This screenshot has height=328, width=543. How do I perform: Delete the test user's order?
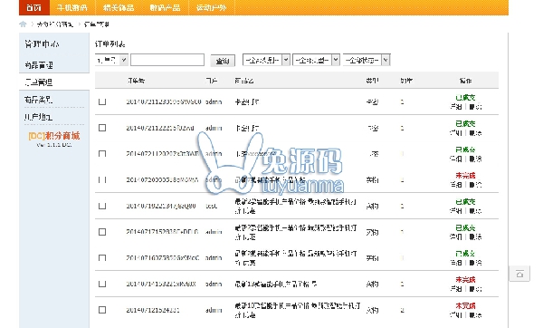475,211
